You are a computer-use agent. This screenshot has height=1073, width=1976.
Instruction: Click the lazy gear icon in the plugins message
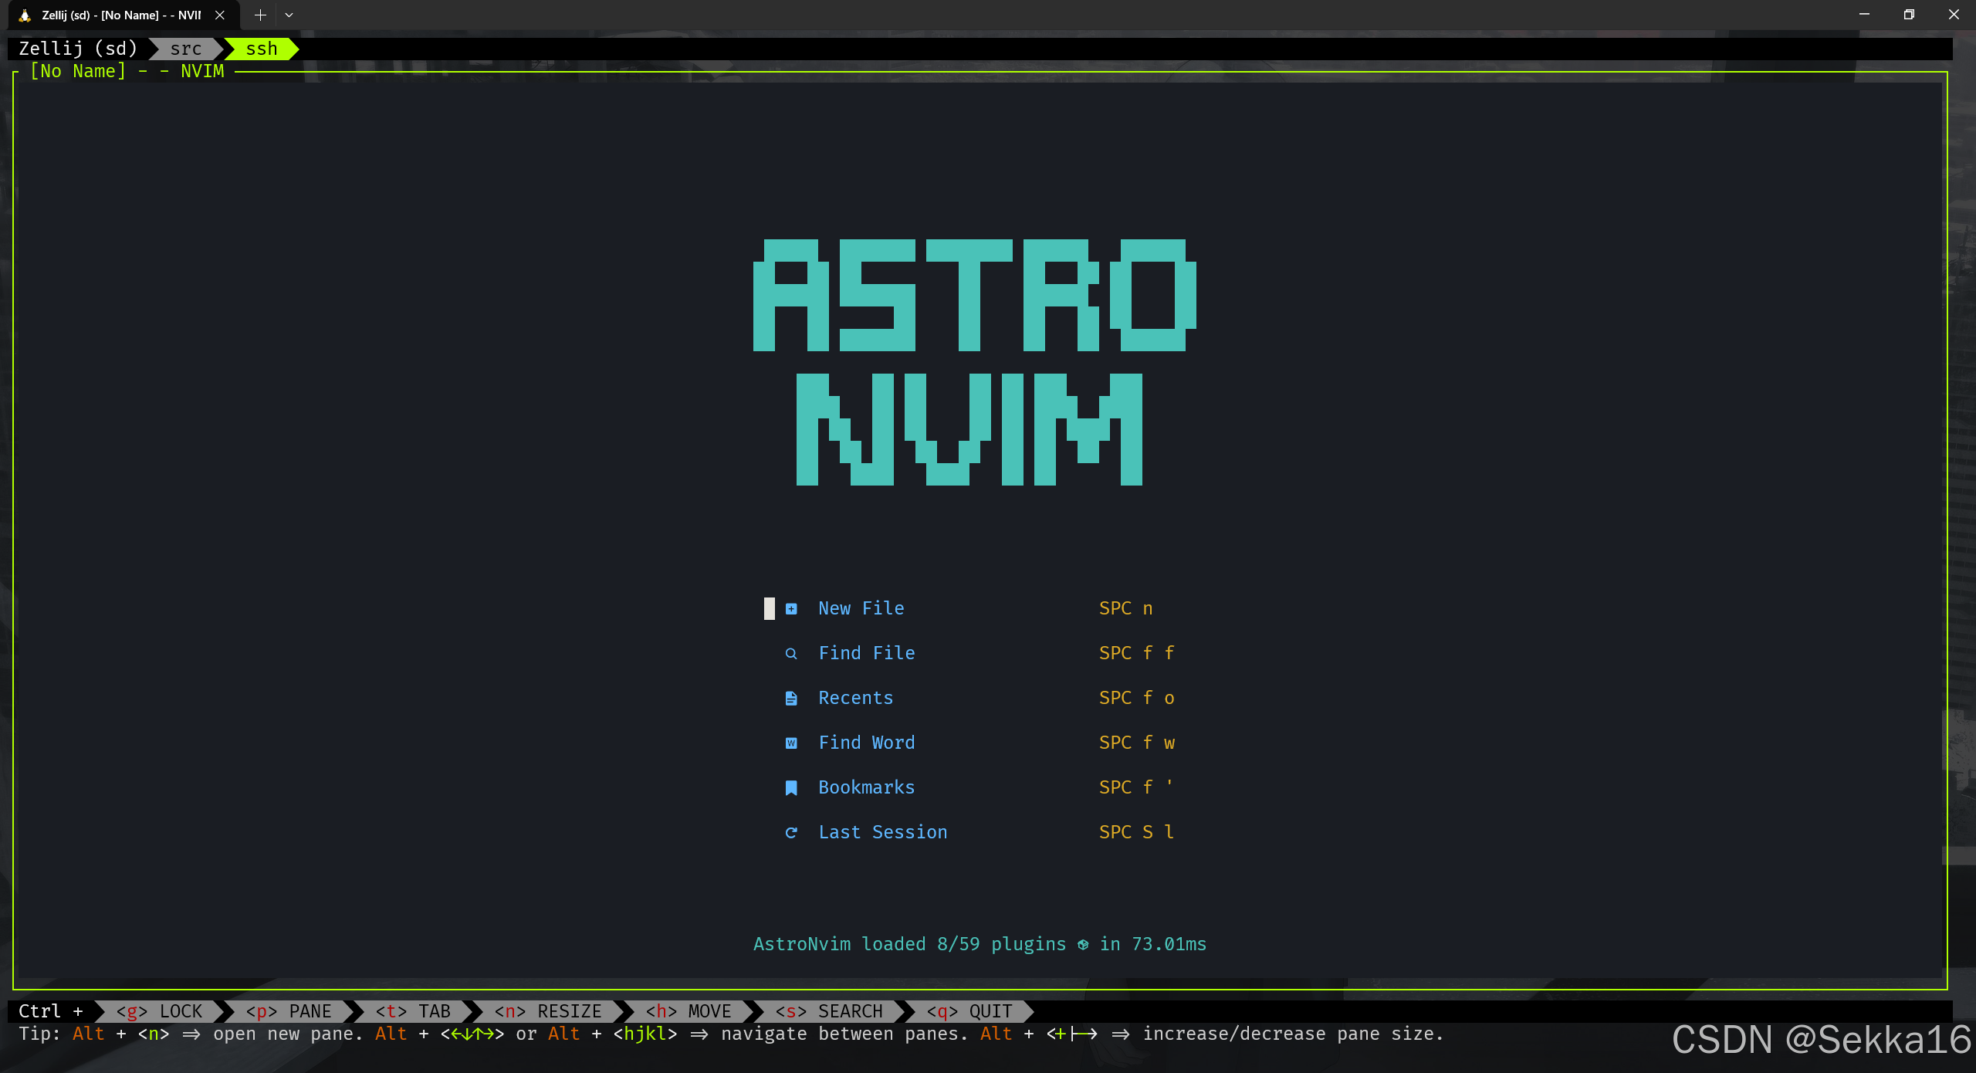(x=1082, y=944)
